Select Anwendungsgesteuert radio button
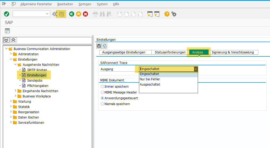The width and height of the screenshot is (270, 148). coord(102,98)
